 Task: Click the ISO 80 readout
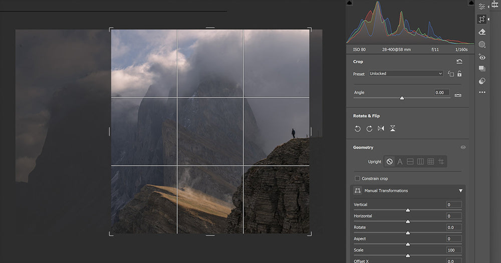(359, 49)
